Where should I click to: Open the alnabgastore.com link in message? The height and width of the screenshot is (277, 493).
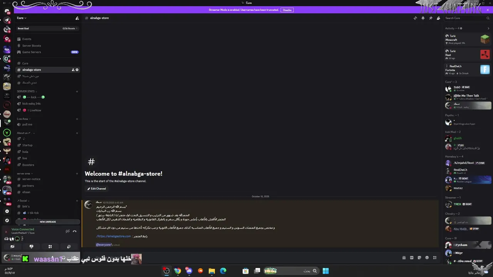click(114, 236)
